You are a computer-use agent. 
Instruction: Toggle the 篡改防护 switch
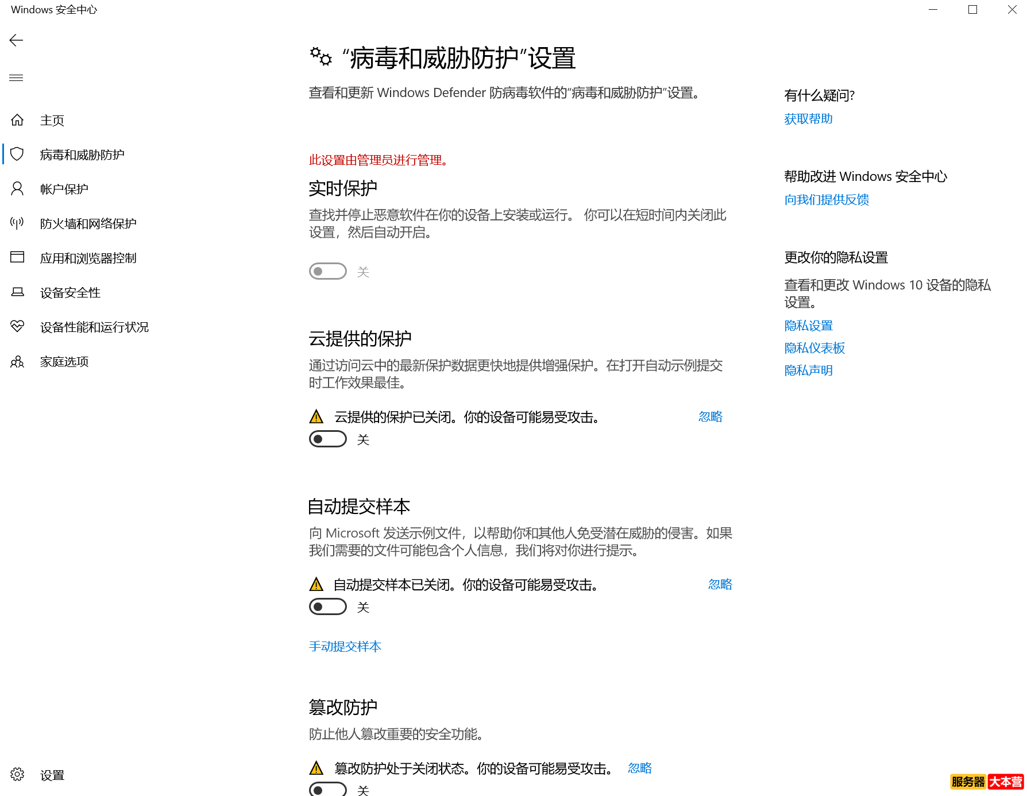tap(328, 789)
